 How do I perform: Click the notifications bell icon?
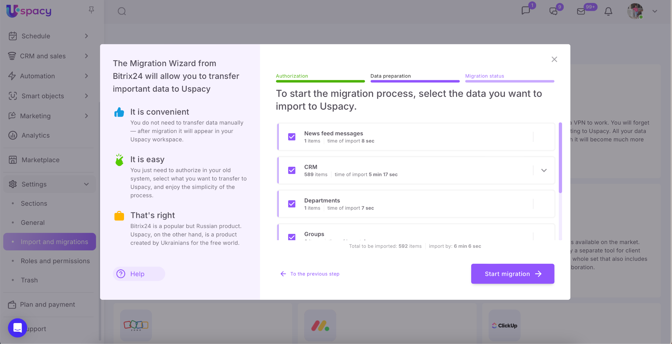(608, 11)
